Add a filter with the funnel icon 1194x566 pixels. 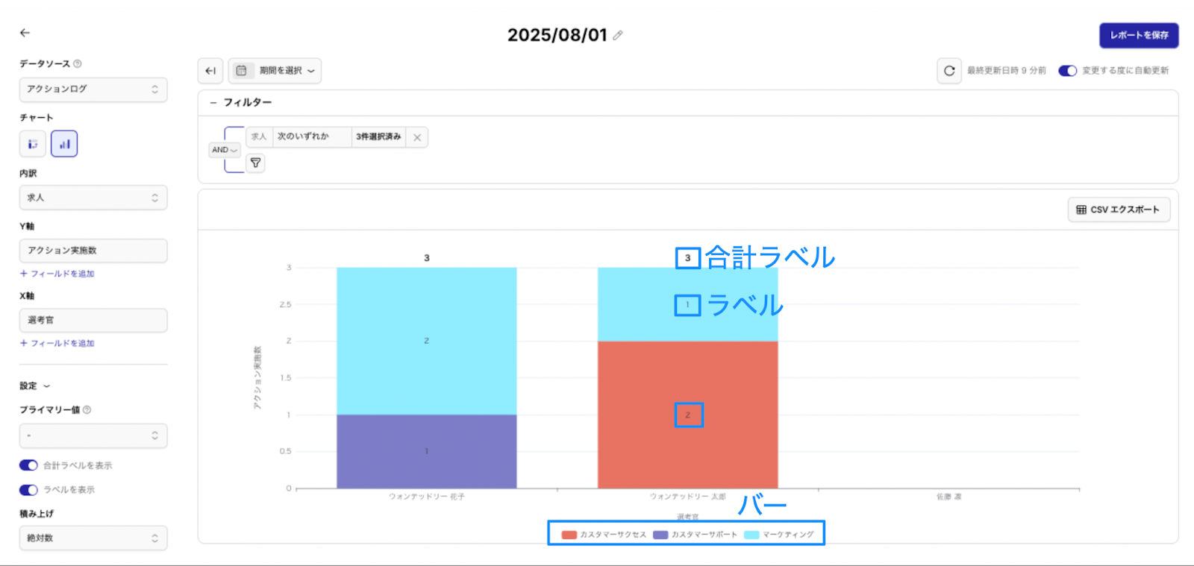tap(255, 163)
